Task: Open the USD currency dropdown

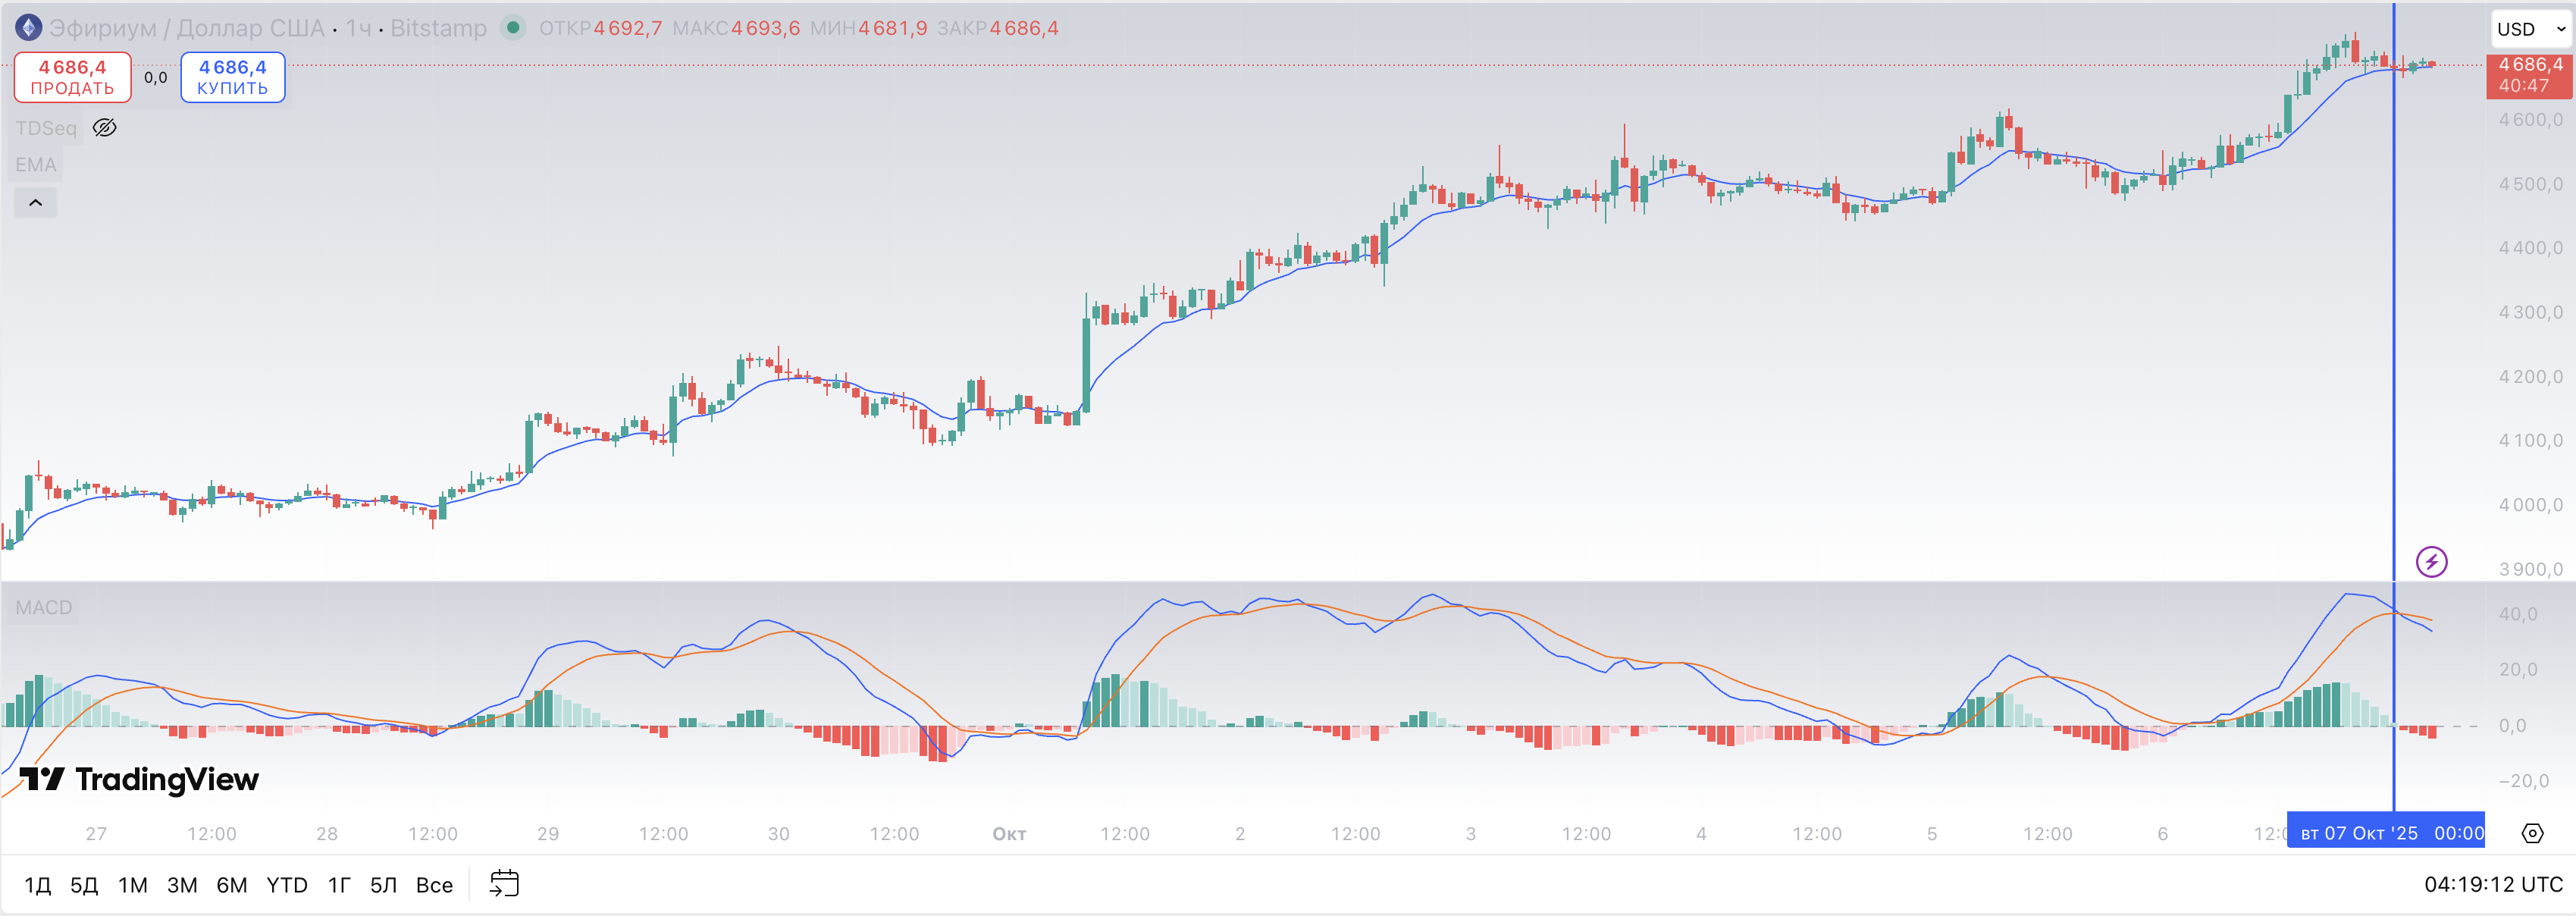Action: [2531, 29]
